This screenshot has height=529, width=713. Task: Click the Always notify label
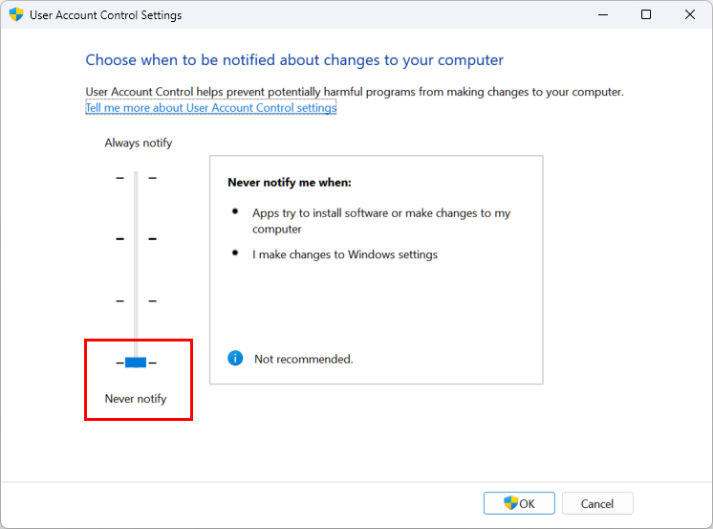(139, 143)
